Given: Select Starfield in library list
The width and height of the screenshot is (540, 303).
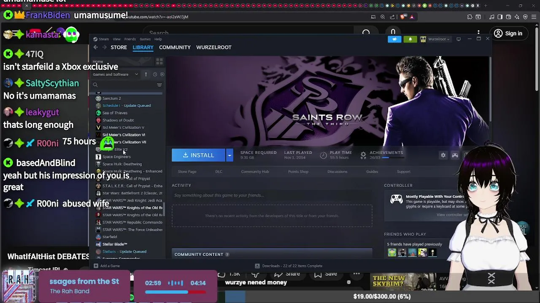Looking at the screenshot, I should 110,237.
